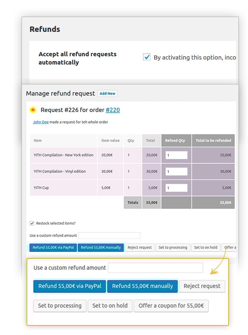Click the Reject request button
Screen dimensions: 248x335
coord(202,286)
